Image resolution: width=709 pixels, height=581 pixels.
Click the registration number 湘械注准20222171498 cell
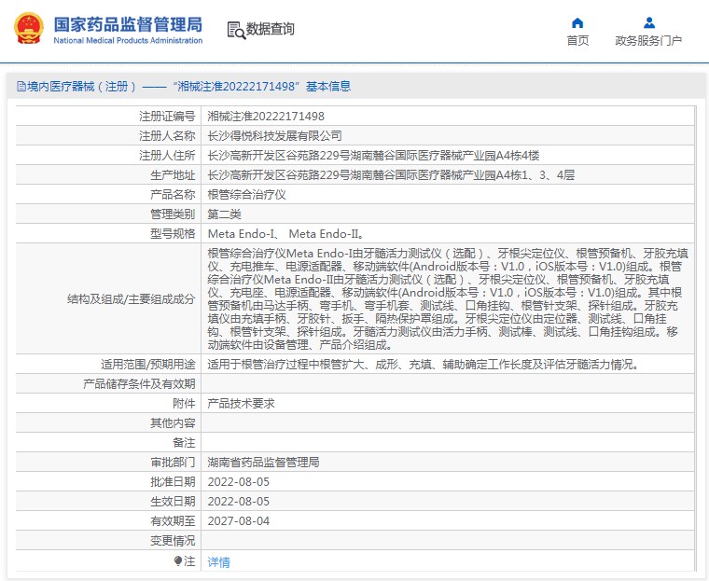265,117
